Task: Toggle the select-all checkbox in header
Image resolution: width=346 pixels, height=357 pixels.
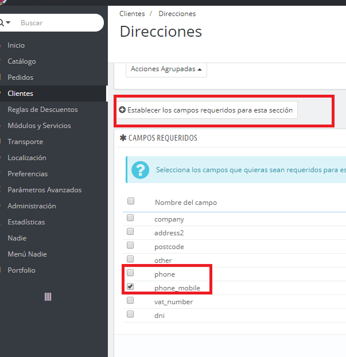Action: coord(131,201)
